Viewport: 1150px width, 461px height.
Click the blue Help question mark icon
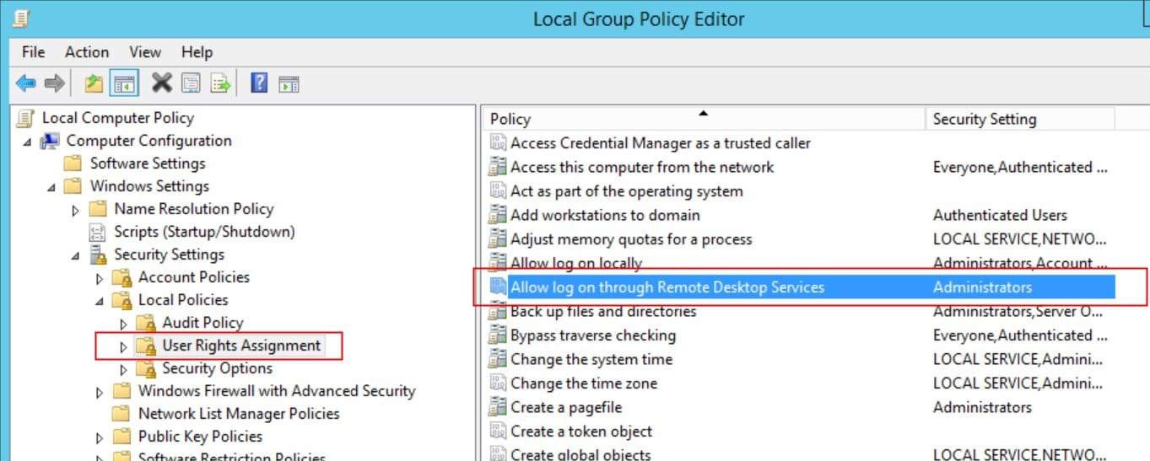click(x=261, y=83)
